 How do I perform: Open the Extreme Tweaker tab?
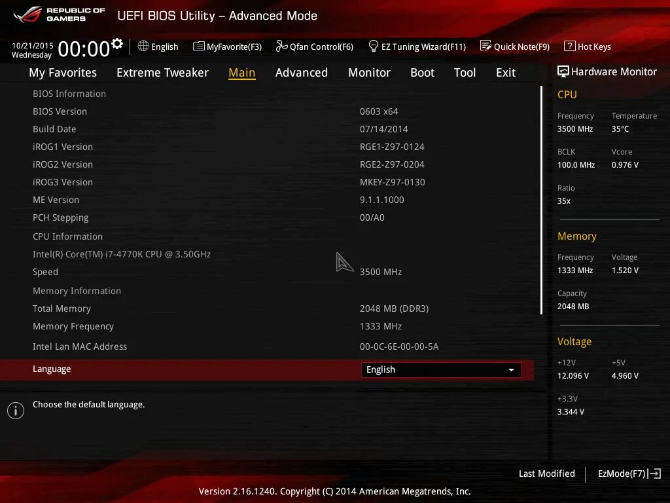[x=162, y=73]
